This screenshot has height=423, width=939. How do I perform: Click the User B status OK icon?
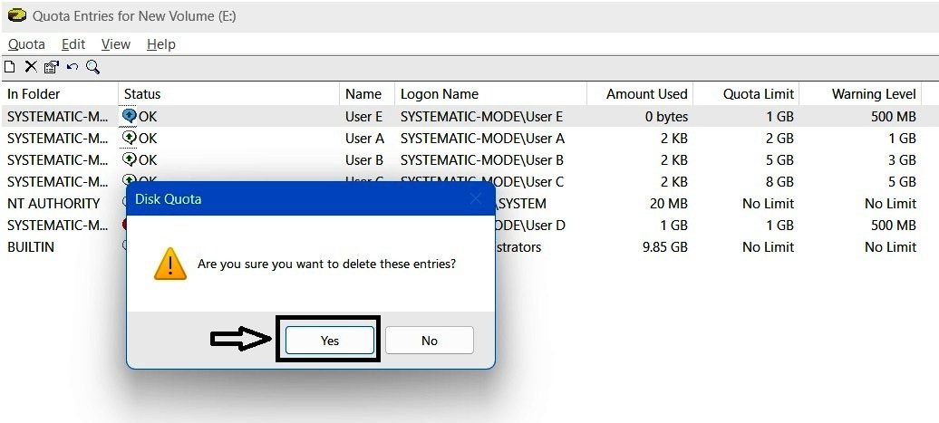click(x=130, y=159)
